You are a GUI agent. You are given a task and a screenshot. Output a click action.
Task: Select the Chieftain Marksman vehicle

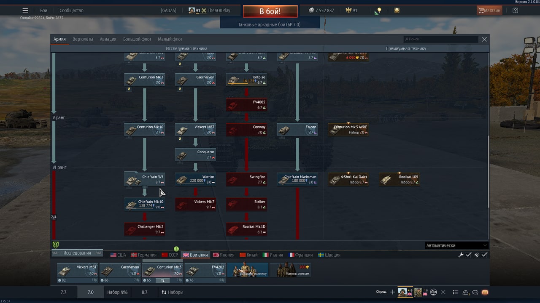[297, 179]
